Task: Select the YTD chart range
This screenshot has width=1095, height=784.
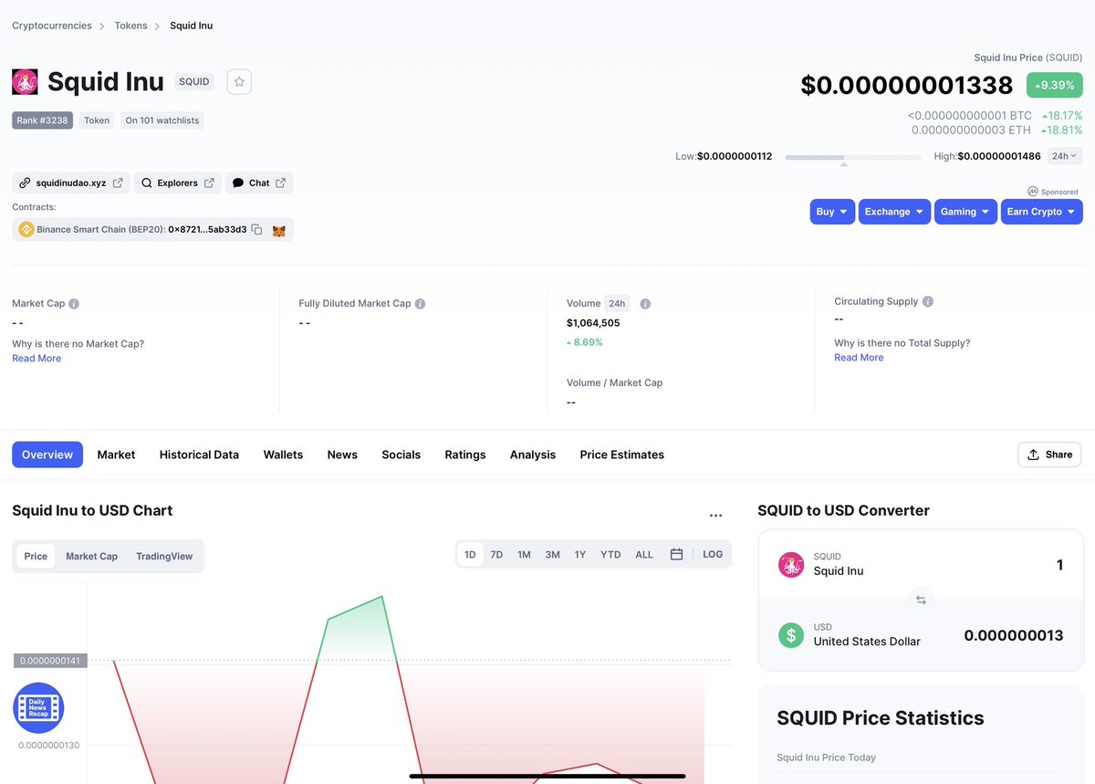Action: [610, 554]
